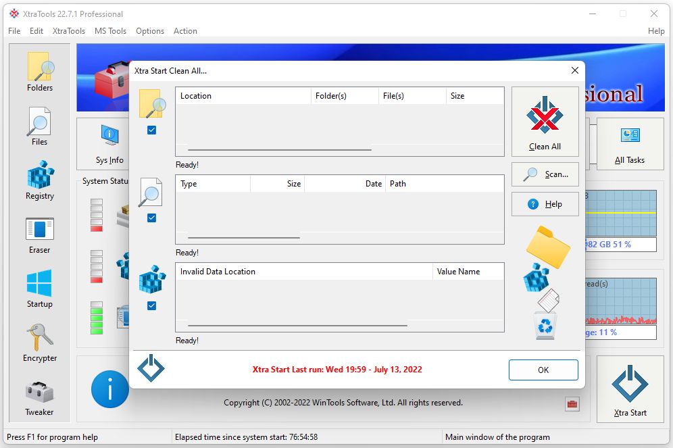673x448 pixels.
Task: Confirm the dialog with OK
Action: (543, 370)
